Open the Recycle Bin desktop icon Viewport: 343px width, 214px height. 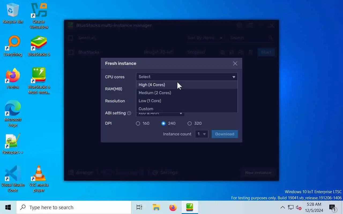click(13, 13)
